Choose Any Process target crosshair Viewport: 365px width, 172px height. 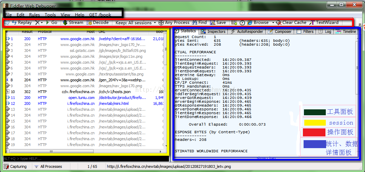click(x=174, y=22)
